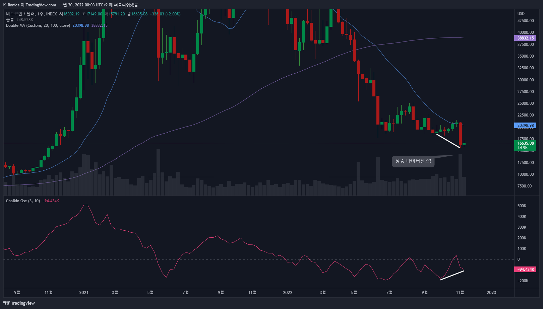Image resolution: width=543 pixels, height=309 pixels.
Task: Click the 10000.00 price axis label
Action: click(x=526, y=174)
